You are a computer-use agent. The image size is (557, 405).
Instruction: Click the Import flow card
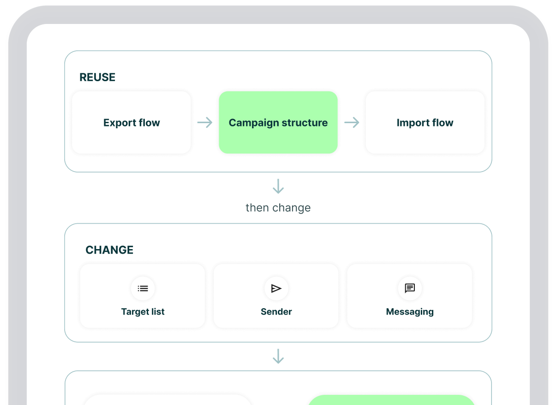pos(425,123)
